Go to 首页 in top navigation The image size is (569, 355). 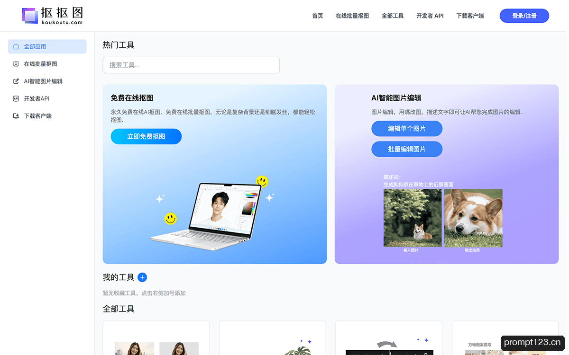pyautogui.click(x=318, y=16)
